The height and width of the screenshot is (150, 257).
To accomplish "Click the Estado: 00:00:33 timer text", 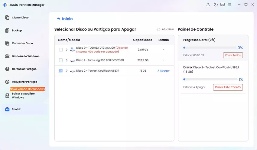I will 194,55.
